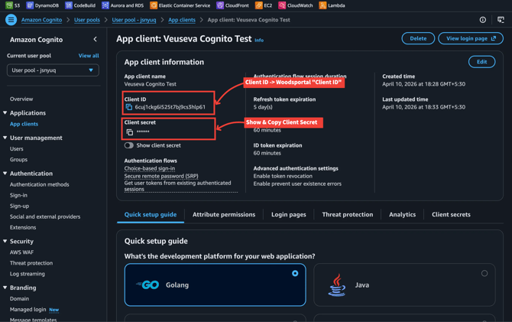512x322 pixels.
Task: Switch to the Attribute permissions tab
Action: (224, 215)
